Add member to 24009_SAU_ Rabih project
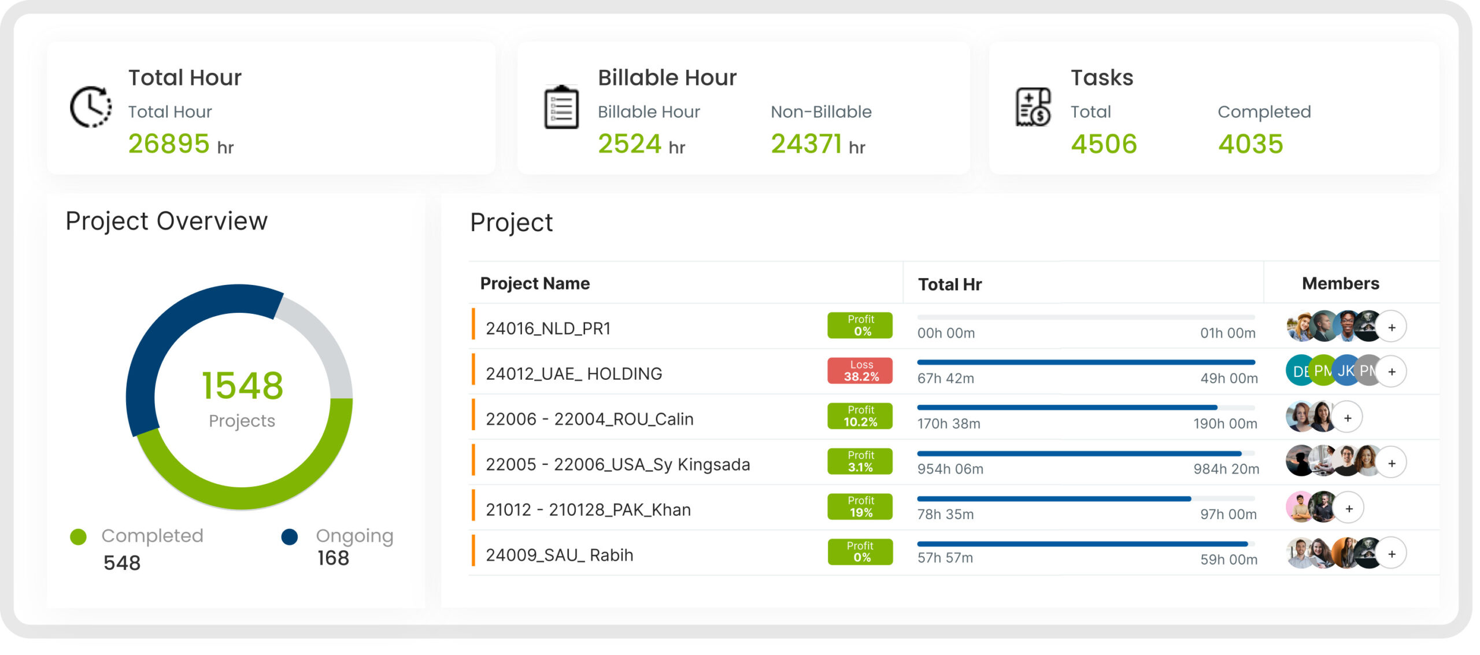 1392,554
